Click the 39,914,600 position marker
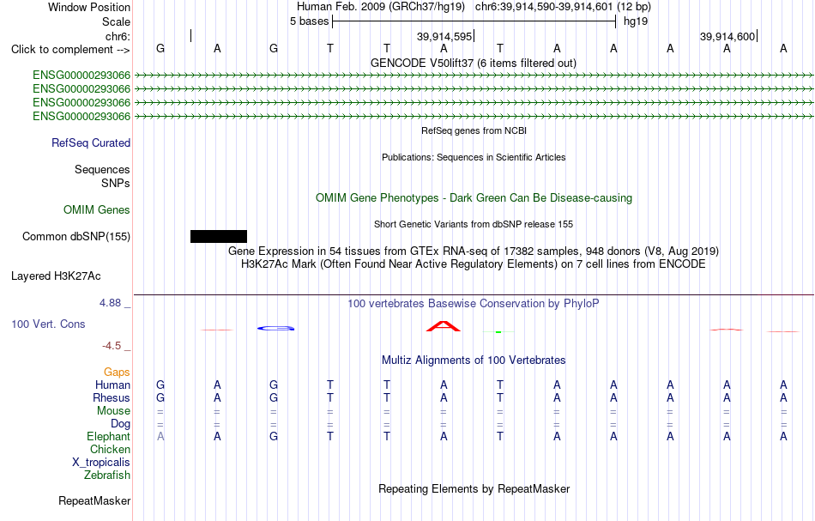 coord(727,36)
